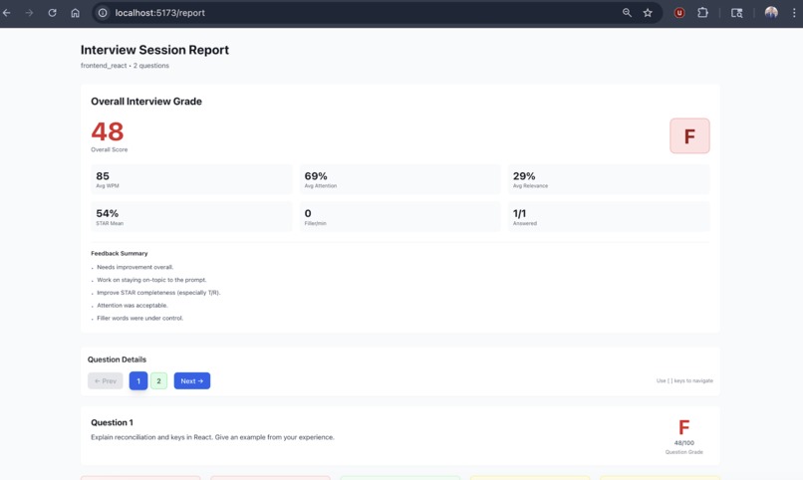Click the 48/100 question grade value
Viewport: 803px width, 480px height.
(x=683, y=443)
